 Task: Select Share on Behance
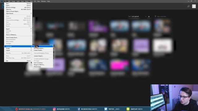coord(18,35)
